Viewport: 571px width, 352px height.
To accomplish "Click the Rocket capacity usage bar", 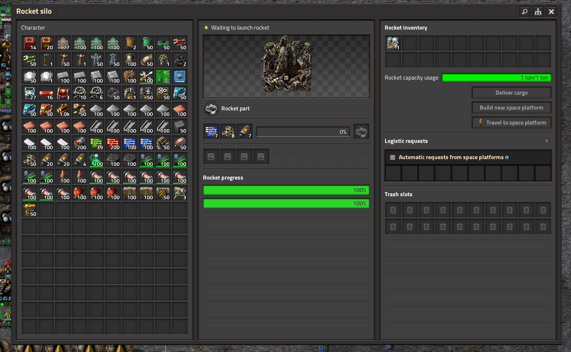I will [496, 77].
